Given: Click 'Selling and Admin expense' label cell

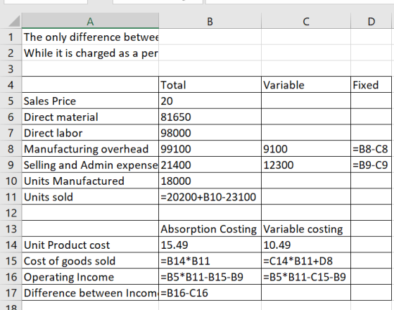Looking at the screenshot, I should point(90,165).
